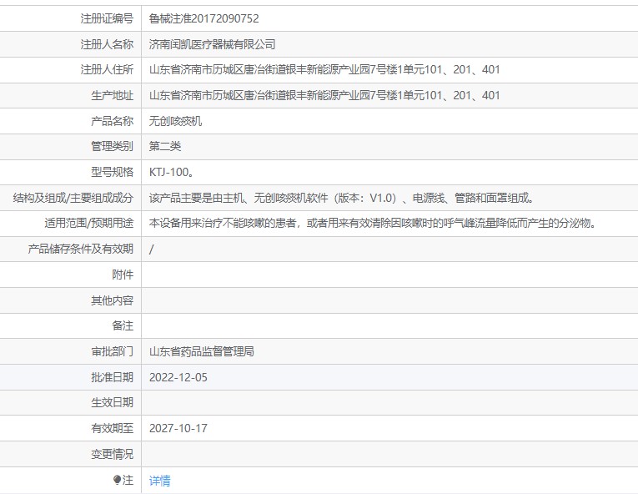Click the 有效期至 label
This screenshot has height=494, width=638.
(x=113, y=428)
